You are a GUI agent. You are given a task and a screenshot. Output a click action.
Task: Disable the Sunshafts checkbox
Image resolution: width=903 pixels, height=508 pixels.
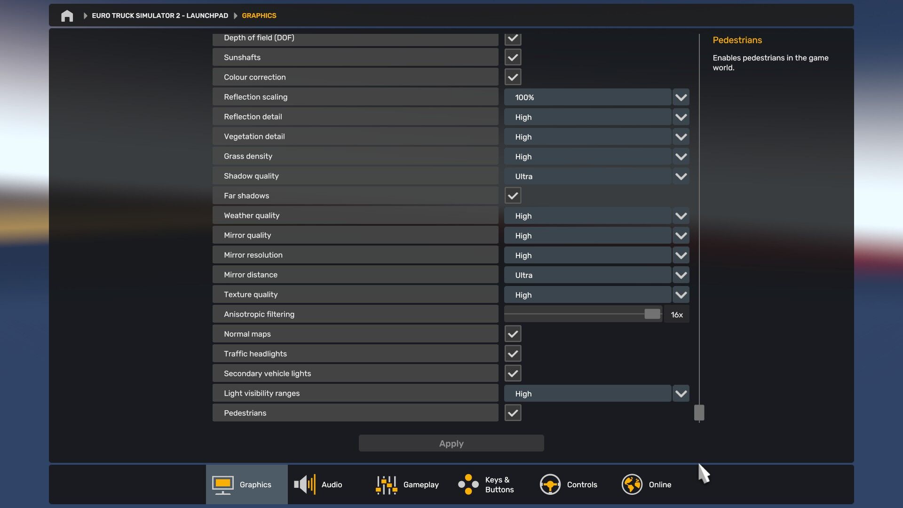point(513,57)
